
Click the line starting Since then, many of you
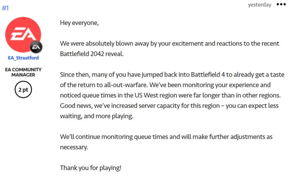172,75
